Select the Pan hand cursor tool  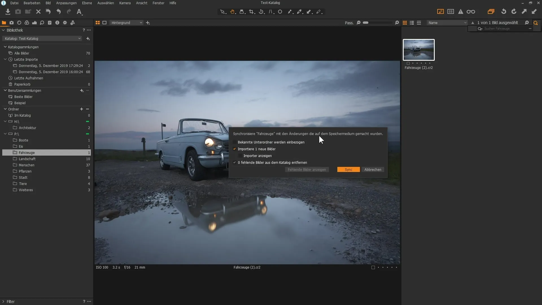233,12
